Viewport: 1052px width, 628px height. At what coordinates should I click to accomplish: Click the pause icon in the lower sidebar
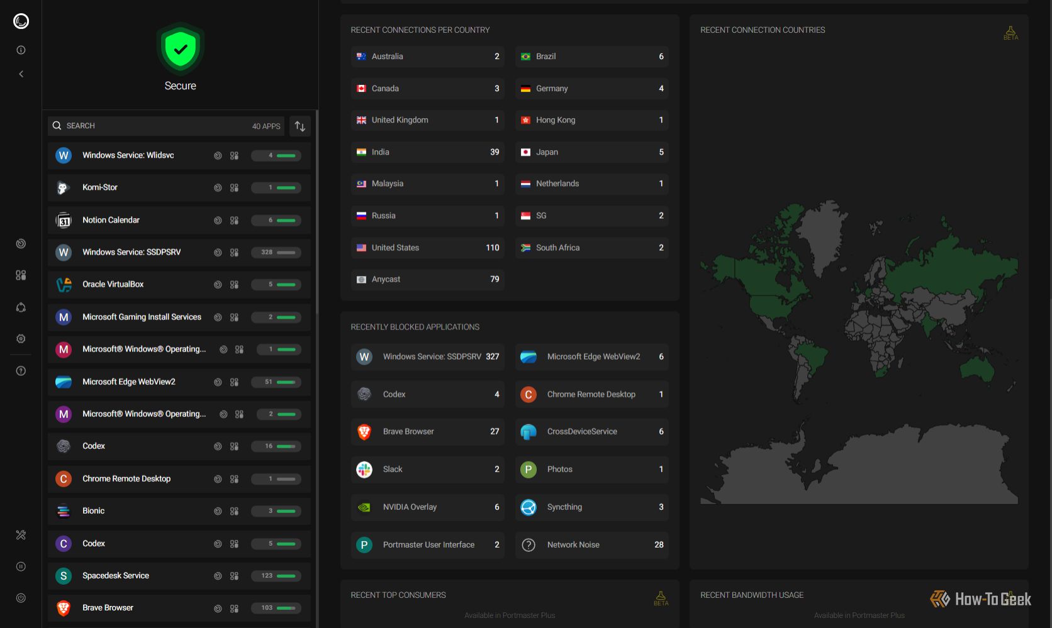pos(21,566)
